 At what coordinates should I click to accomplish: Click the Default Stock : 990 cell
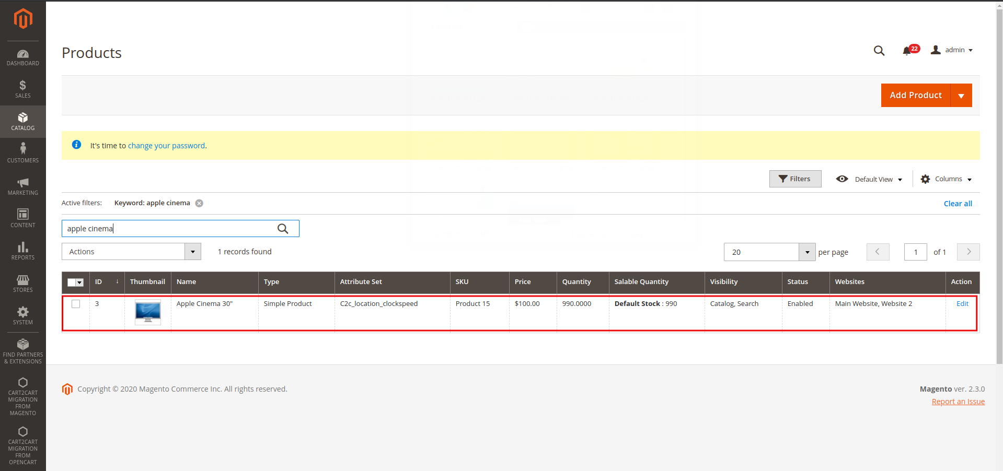(657, 312)
